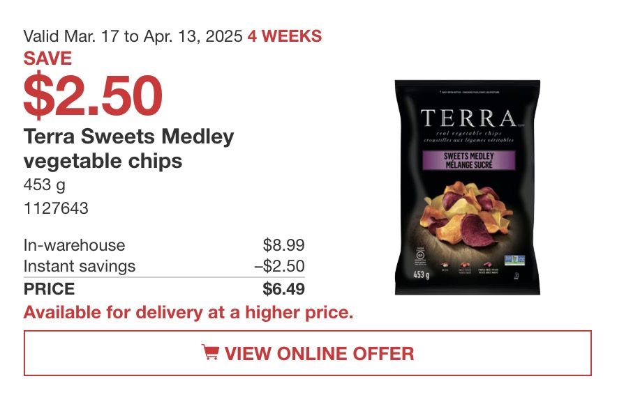Click the TERRA logo on the bag
617x397 pixels.
click(468, 118)
